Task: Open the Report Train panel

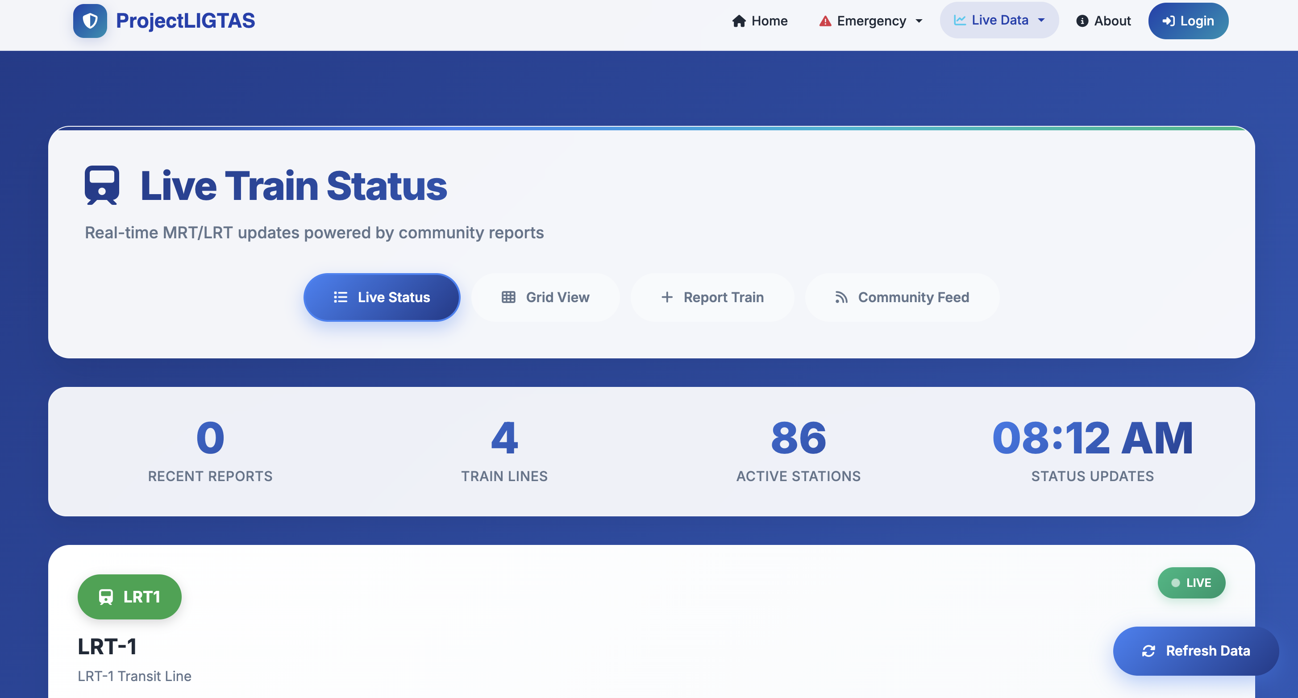Action: click(x=712, y=297)
